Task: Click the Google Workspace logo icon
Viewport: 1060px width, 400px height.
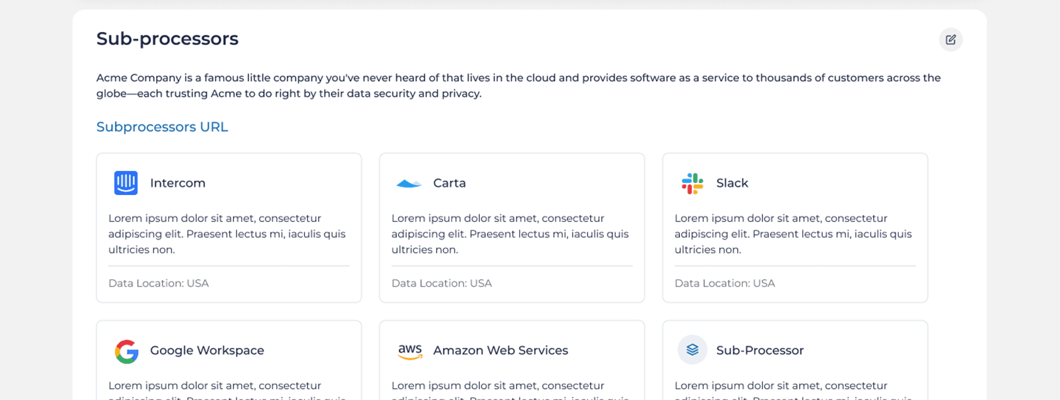Action: coord(126,351)
